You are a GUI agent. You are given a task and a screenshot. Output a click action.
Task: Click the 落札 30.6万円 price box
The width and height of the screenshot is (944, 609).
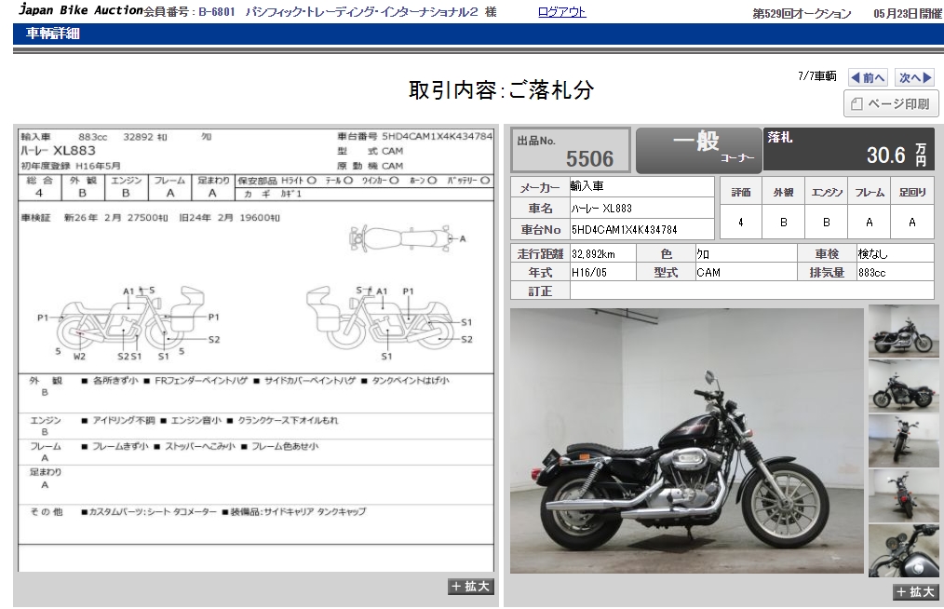[x=847, y=150]
